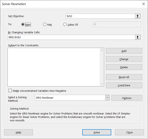This screenshot has height=139, width=148.
Task: Click the Delete constraint button
Action: (x=124, y=67)
